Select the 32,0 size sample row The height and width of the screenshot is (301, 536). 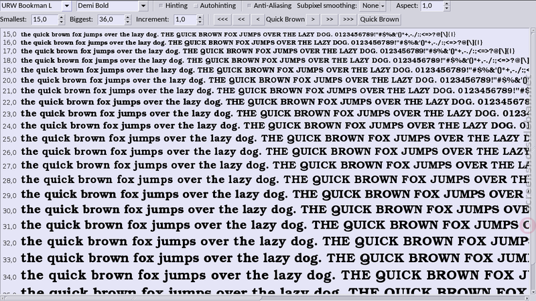coord(265,242)
